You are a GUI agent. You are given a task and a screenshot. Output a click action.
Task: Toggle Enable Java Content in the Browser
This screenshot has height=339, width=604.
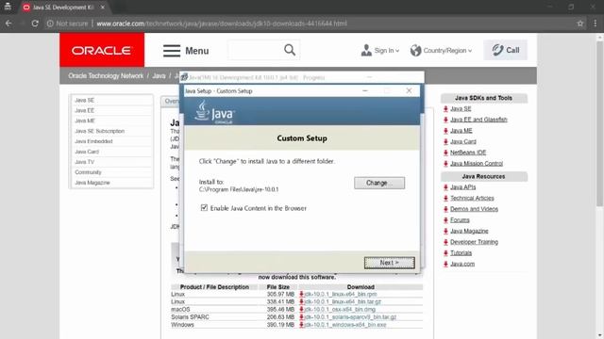tap(204, 208)
